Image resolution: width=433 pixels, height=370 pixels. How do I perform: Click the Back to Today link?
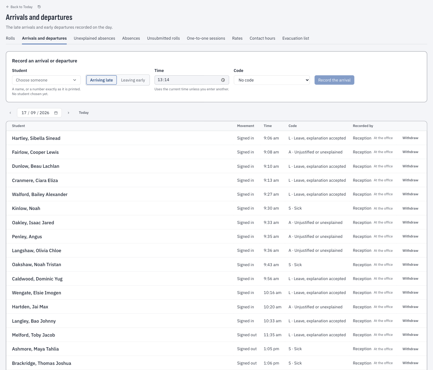pos(19,7)
